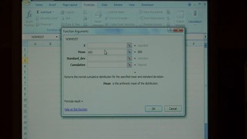Switch to the Review tab
Screen dimensions: 247x139
coord(118,5)
